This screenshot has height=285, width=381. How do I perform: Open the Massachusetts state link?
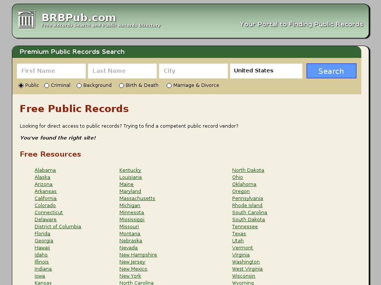click(x=137, y=199)
